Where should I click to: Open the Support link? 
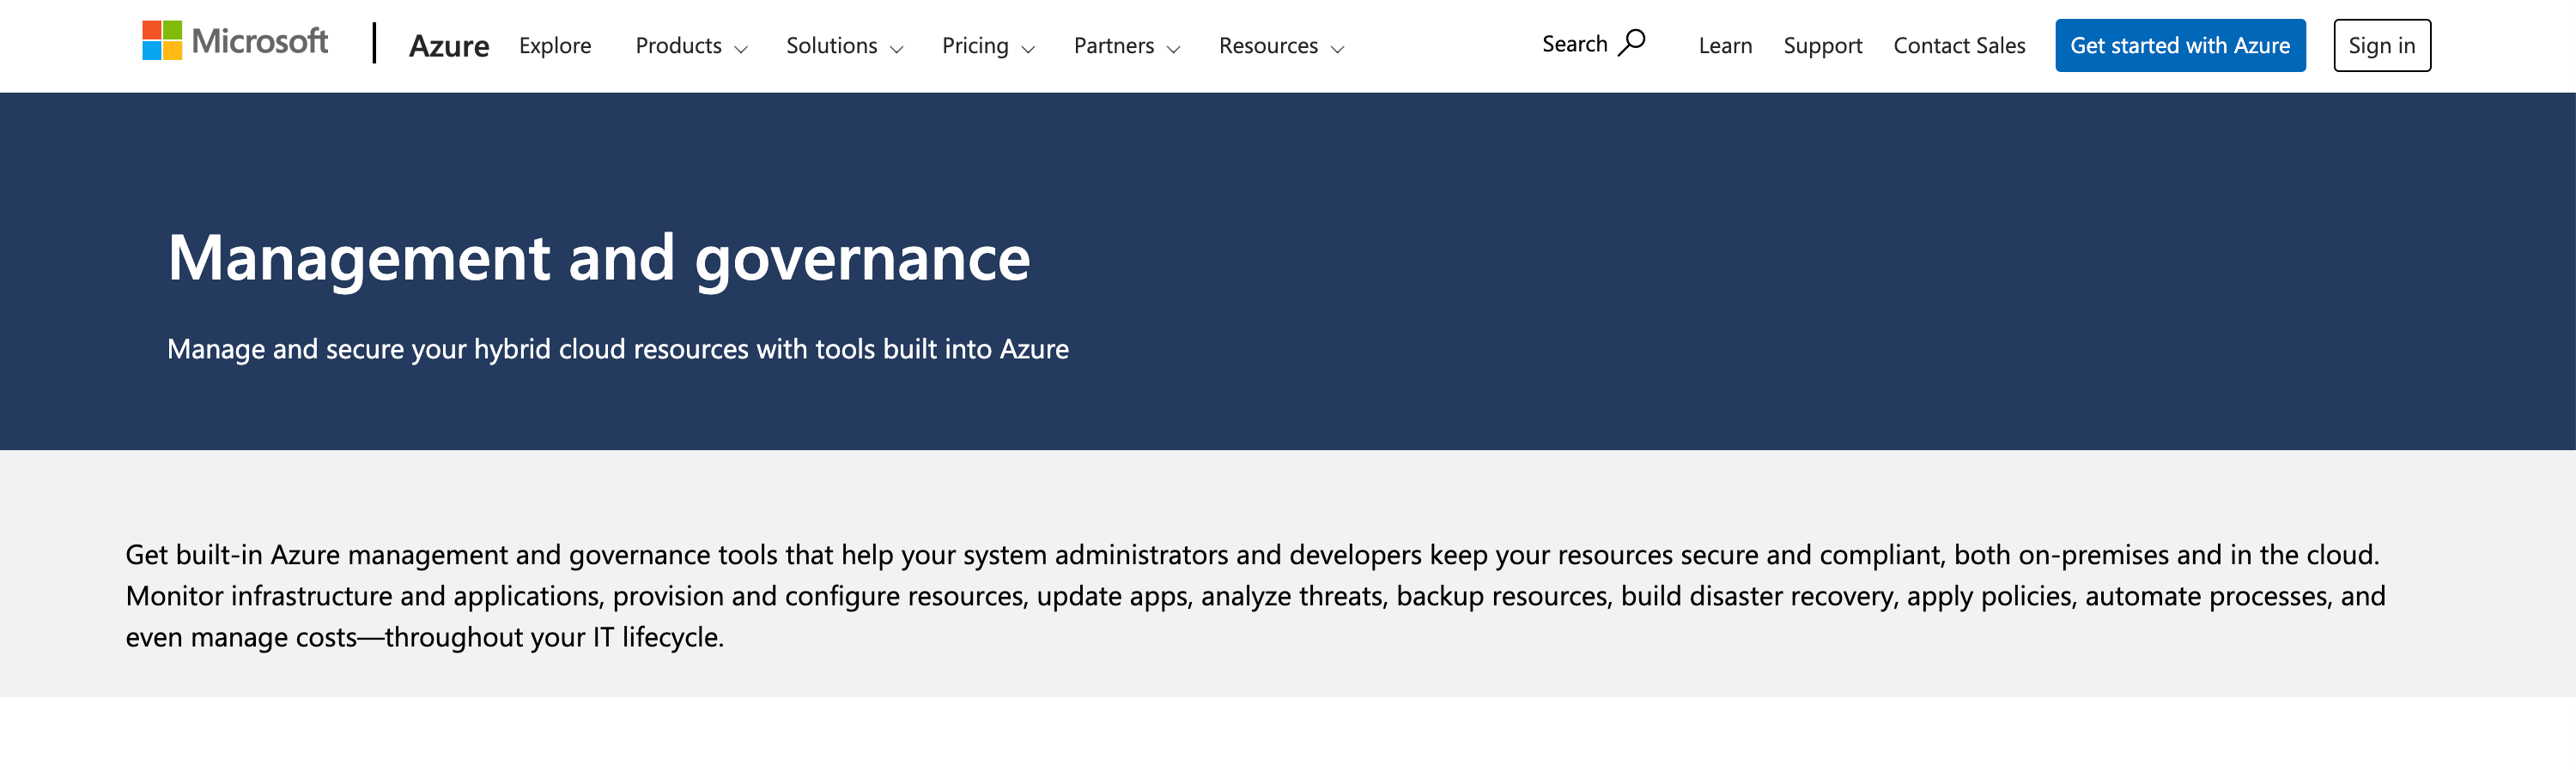[1822, 46]
